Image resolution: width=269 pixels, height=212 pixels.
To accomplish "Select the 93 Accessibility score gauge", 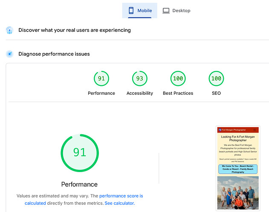I will [x=140, y=79].
